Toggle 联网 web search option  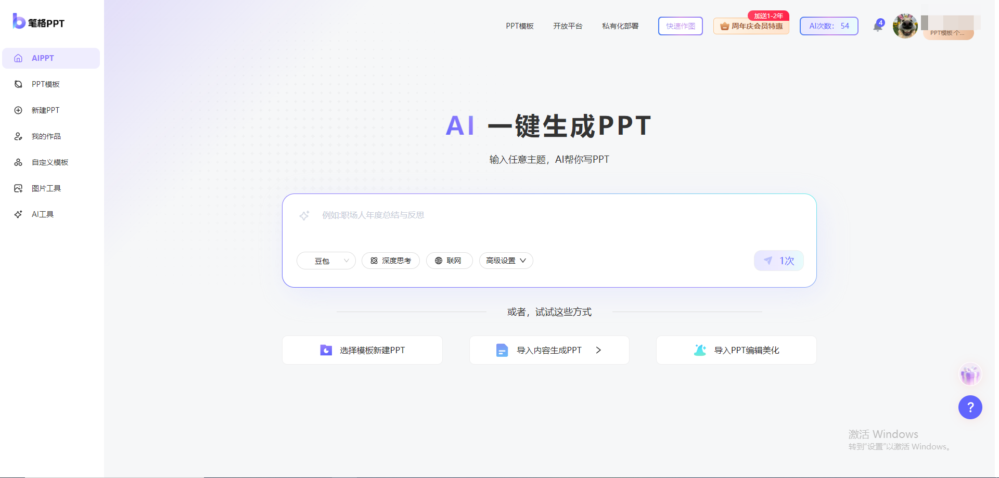449,261
